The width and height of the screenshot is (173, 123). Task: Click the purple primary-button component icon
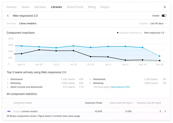[9, 111]
